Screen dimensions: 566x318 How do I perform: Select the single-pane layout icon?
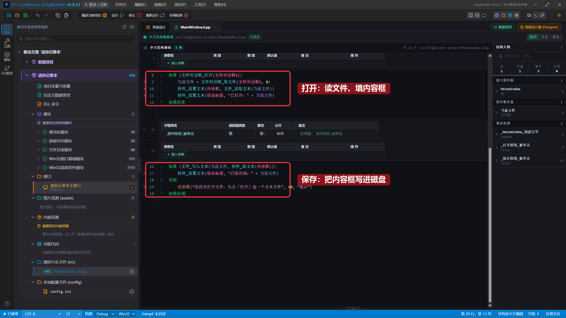pos(484,15)
